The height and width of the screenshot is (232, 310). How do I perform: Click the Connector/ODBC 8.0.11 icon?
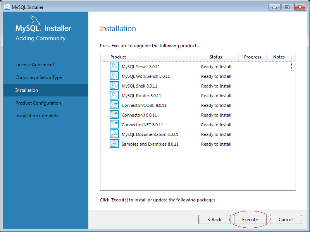(114, 105)
